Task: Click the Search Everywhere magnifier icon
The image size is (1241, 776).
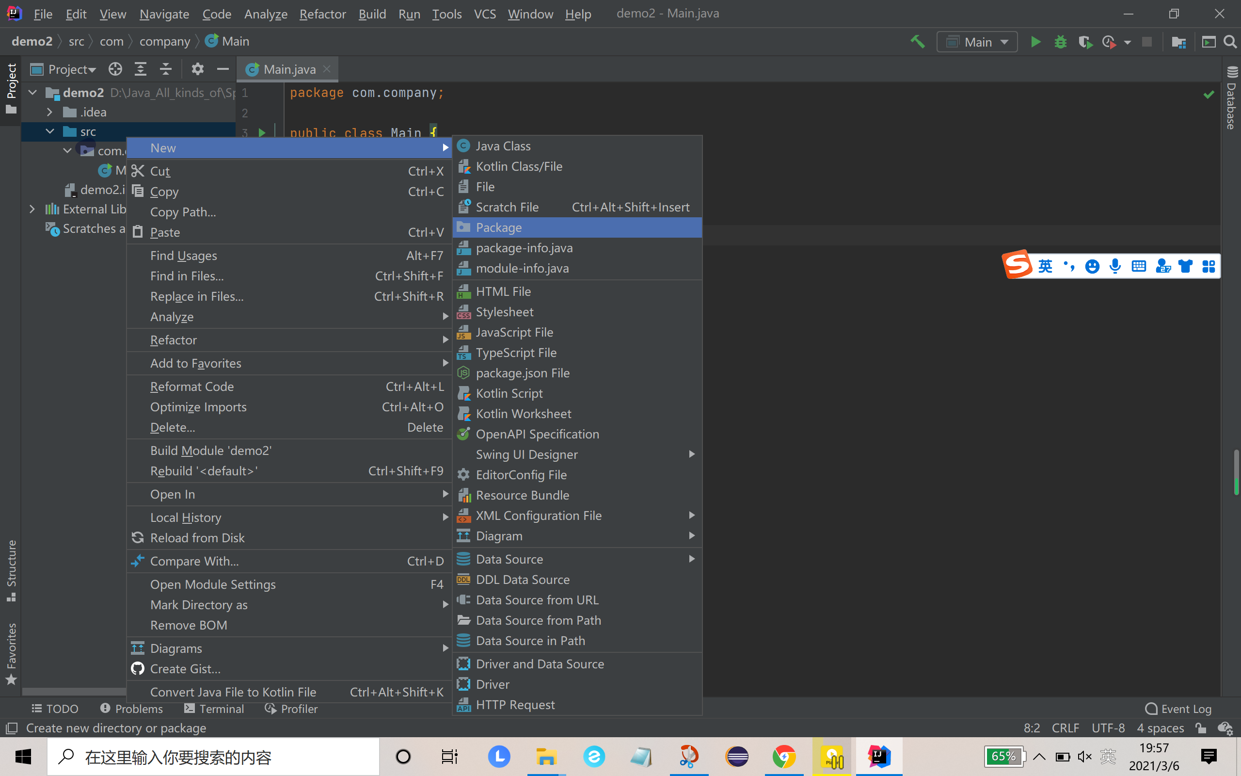Action: tap(1230, 42)
